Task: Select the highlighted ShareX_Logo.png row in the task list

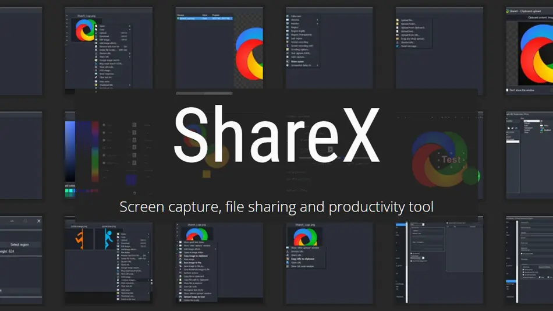Action: (x=204, y=19)
